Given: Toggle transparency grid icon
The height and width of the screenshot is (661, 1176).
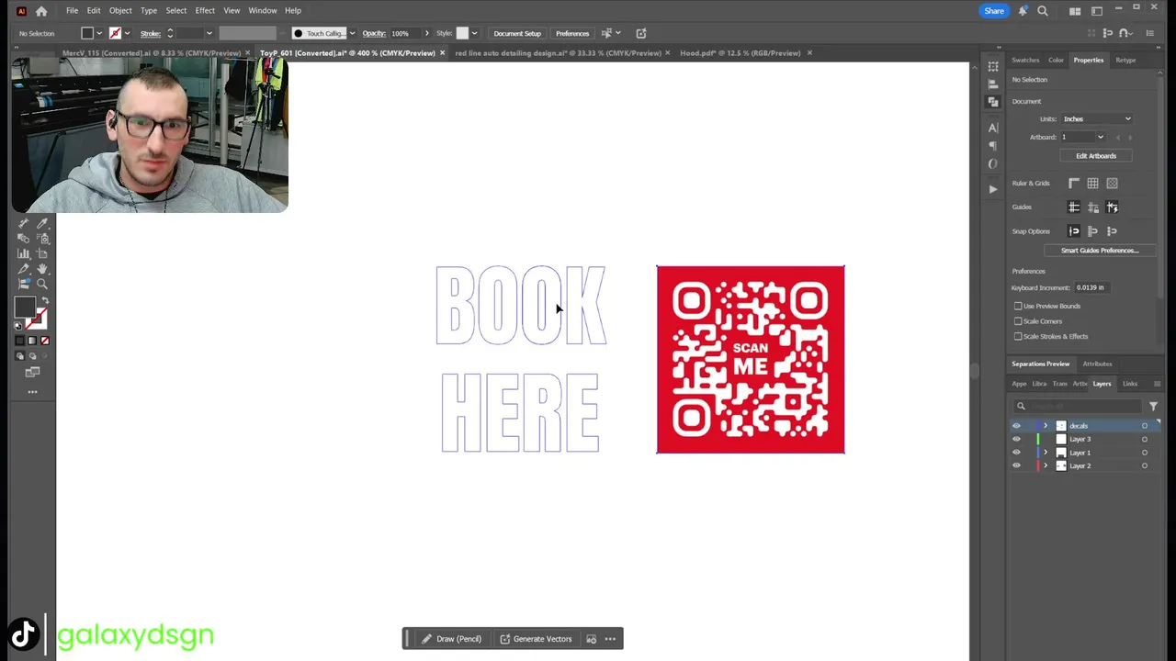Looking at the screenshot, I should 1113,184.
